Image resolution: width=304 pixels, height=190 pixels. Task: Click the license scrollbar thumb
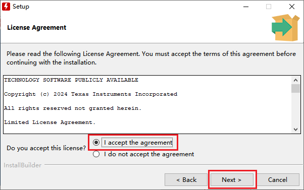point(295,88)
